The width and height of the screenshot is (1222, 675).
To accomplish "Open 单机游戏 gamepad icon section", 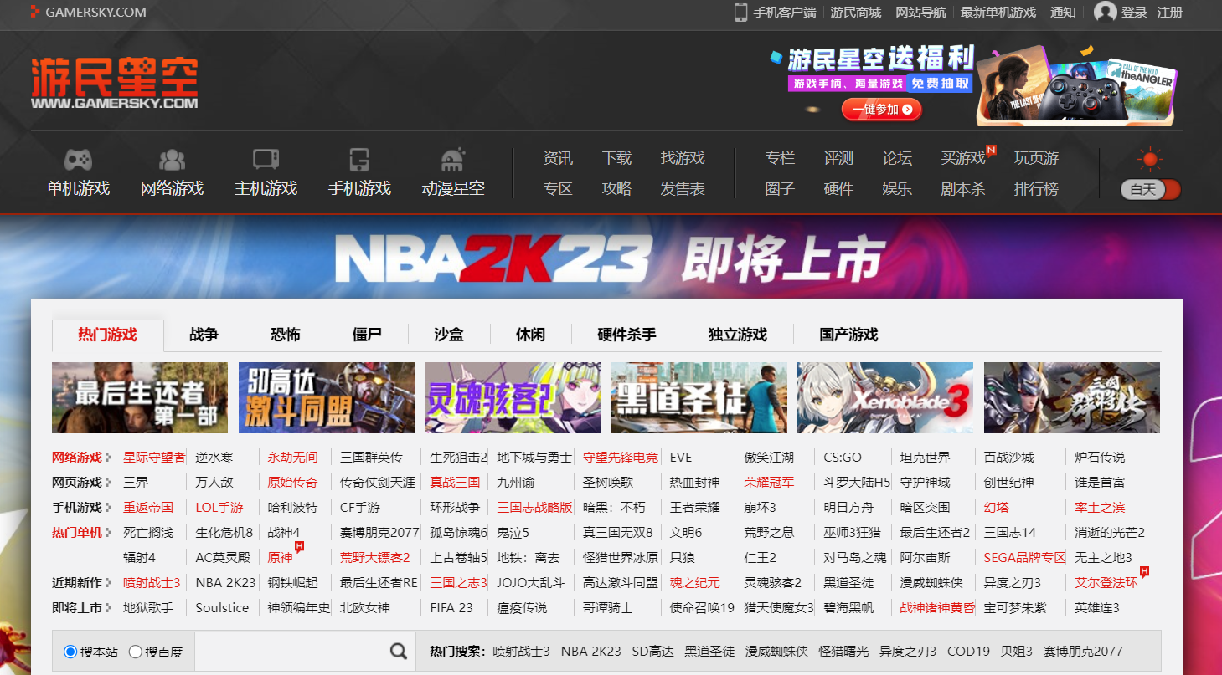I will (x=79, y=173).
